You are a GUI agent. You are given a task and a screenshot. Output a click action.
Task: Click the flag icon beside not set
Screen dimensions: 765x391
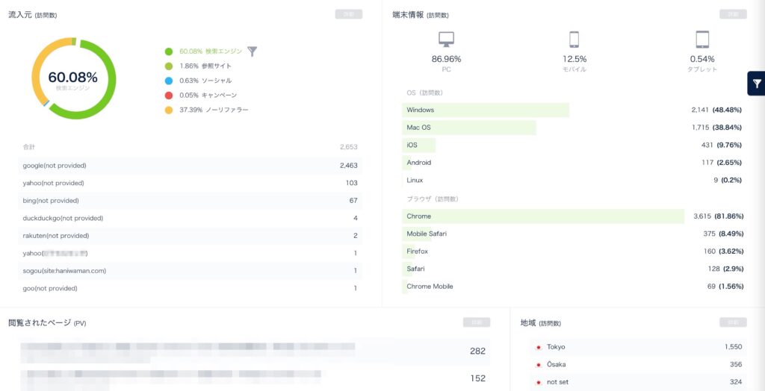(x=538, y=382)
